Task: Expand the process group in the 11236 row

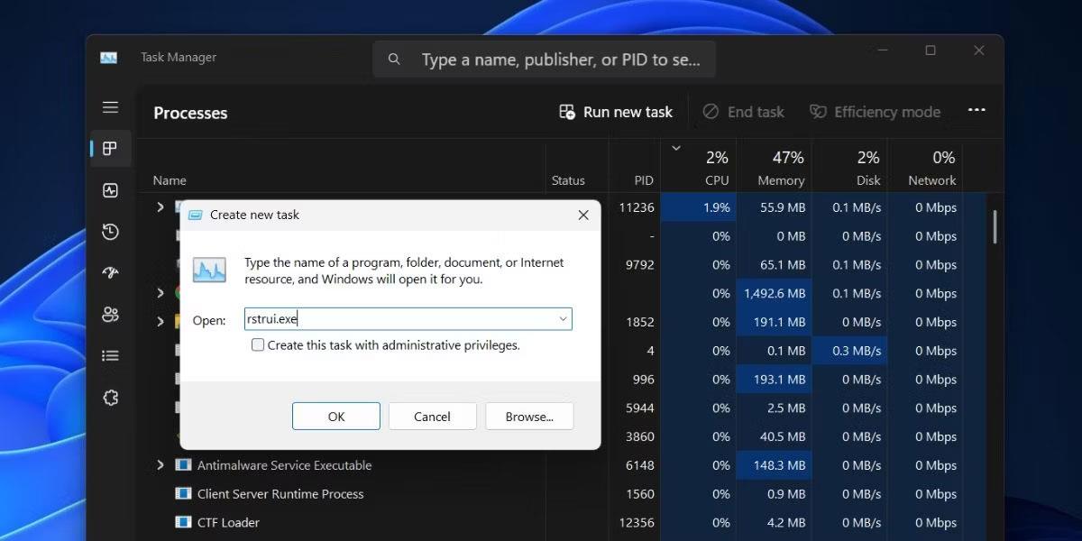Action: (160, 207)
